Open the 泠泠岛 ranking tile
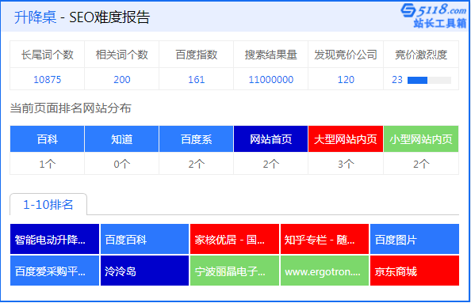This screenshot has height=303, width=471. point(145,271)
